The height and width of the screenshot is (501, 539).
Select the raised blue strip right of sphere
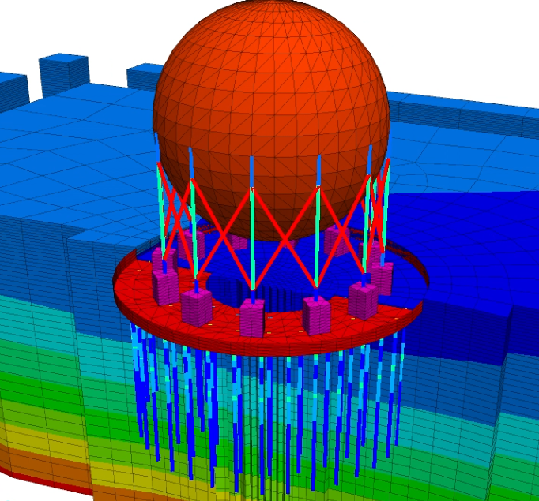pyautogui.click(x=466, y=114)
